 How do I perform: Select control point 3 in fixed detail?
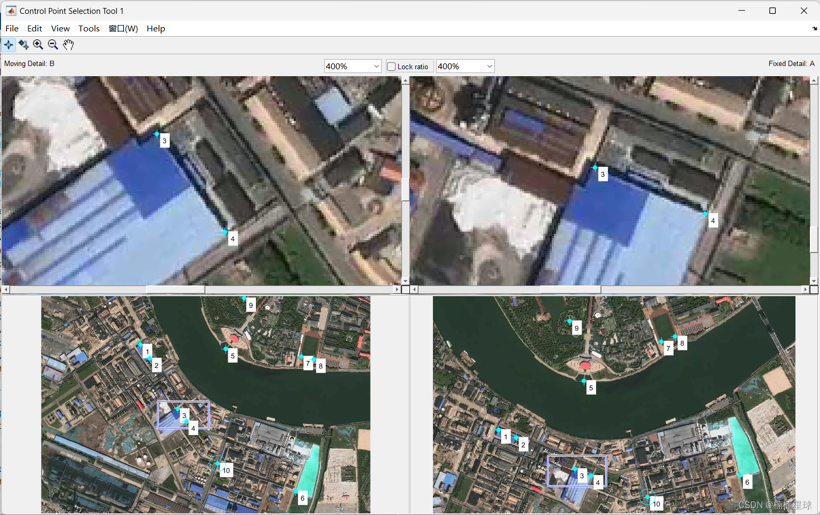(595, 167)
